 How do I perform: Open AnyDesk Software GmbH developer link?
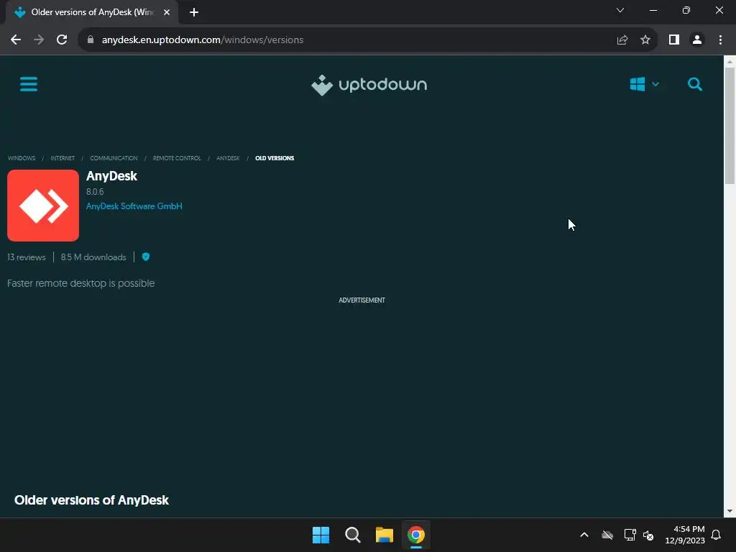(x=134, y=206)
